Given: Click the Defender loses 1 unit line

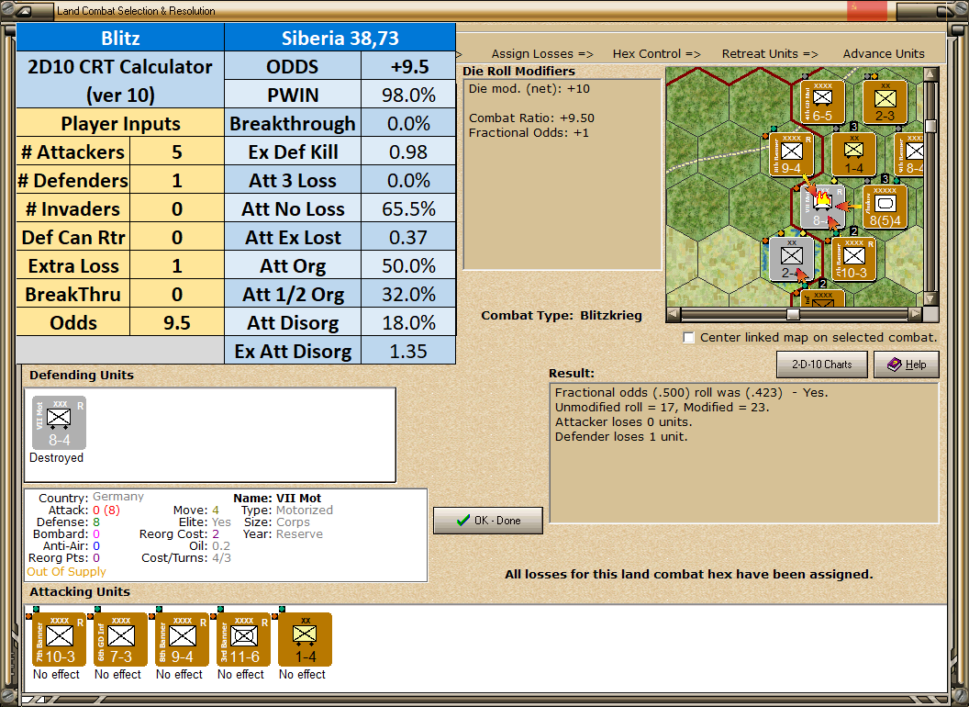Looking at the screenshot, I should click(x=621, y=437).
